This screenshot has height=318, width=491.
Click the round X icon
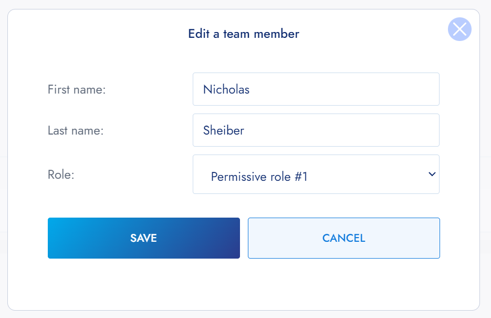pyautogui.click(x=459, y=29)
